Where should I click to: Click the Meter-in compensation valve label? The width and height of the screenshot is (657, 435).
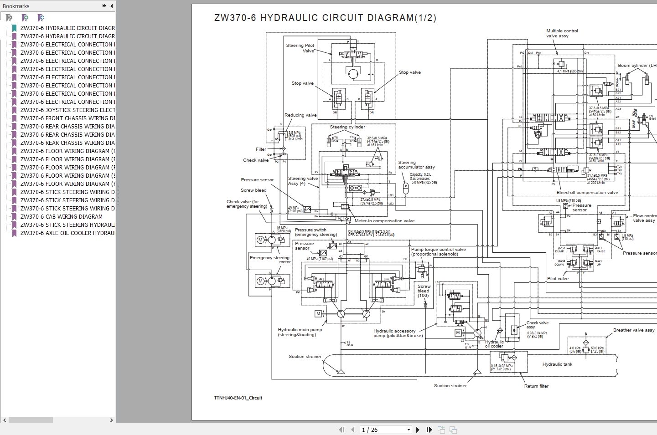coord(384,221)
